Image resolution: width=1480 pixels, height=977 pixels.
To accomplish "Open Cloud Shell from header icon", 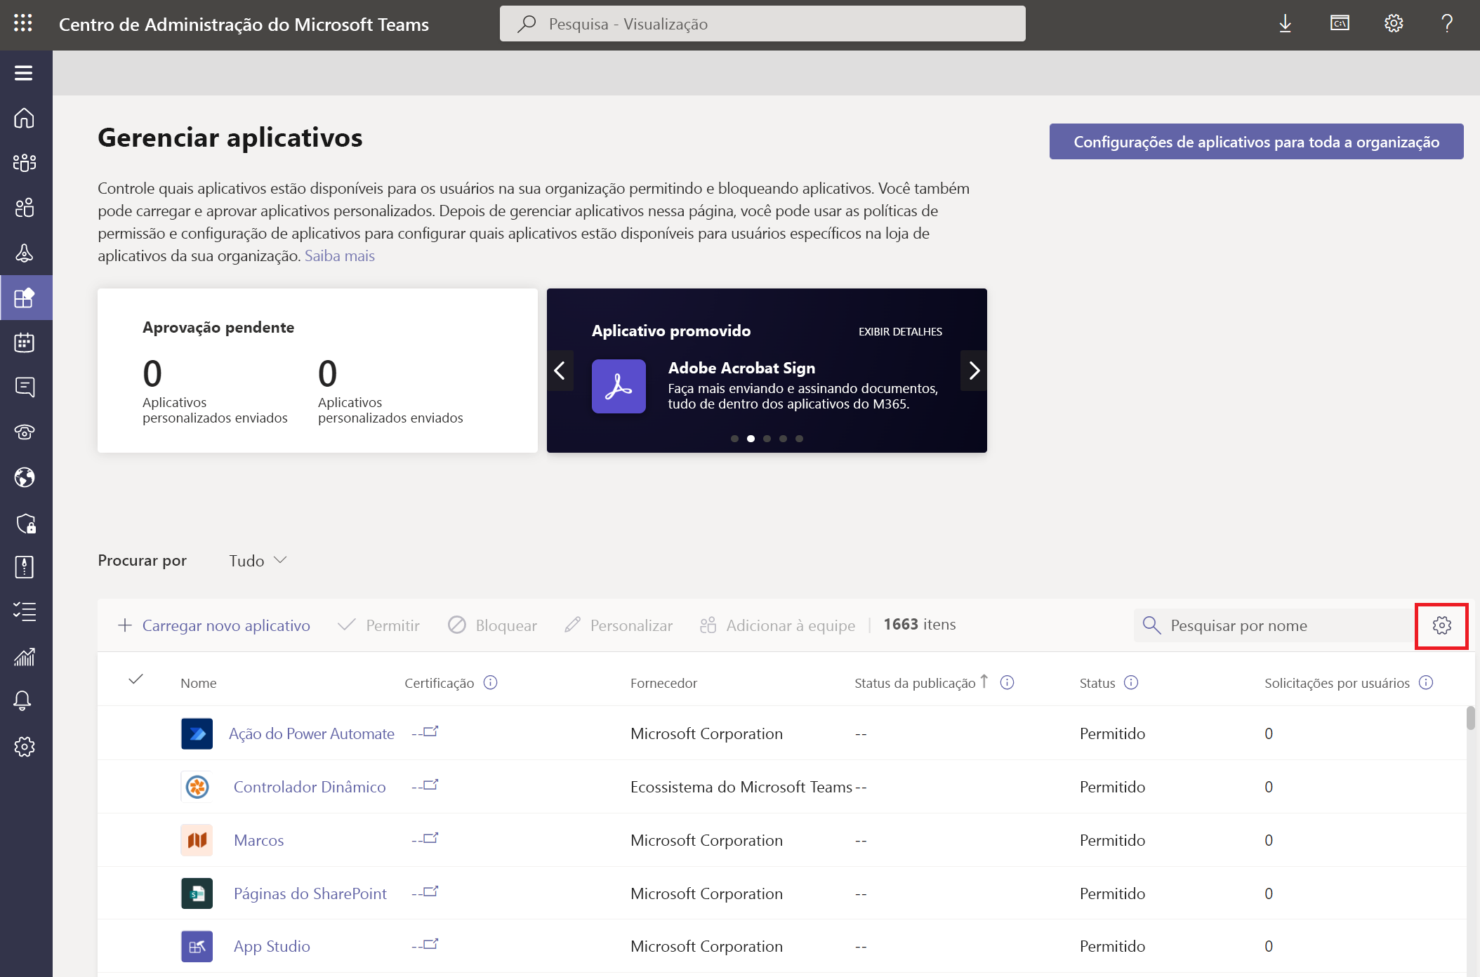I will [x=1340, y=23].
